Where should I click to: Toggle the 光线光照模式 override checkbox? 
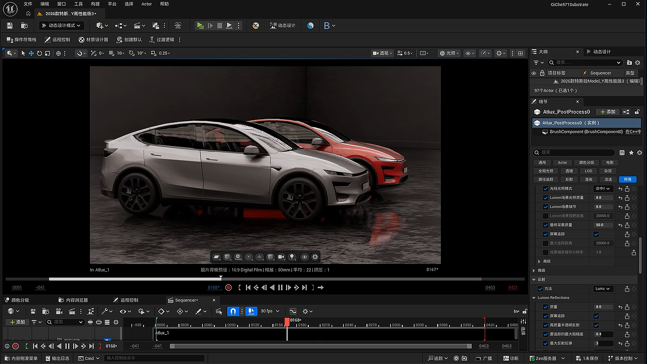click(545, 189)
